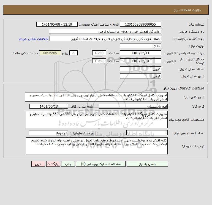Click announcement date field 1401/05/08 - 12:19
The height and width of the screenshot is (205, 212).
[57, 24]
